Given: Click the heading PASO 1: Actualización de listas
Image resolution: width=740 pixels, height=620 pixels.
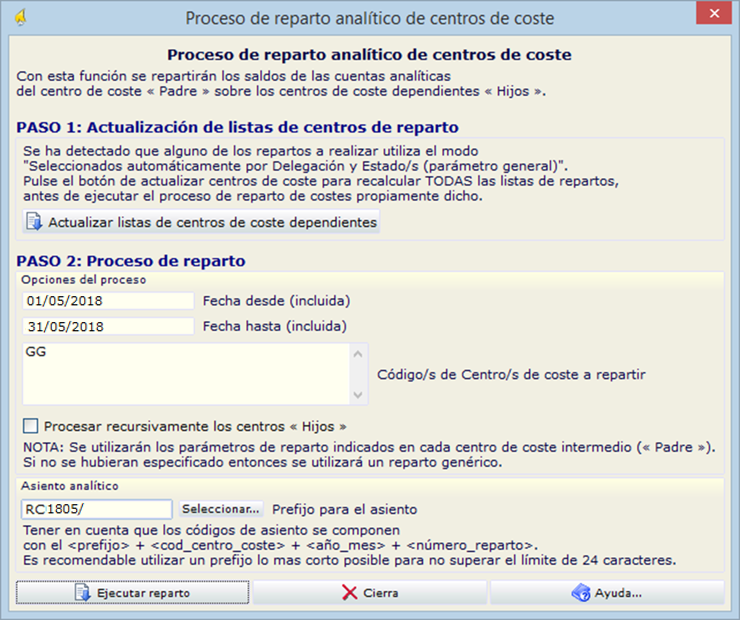Looking at the screenshot, I should [x=237, y=127].
